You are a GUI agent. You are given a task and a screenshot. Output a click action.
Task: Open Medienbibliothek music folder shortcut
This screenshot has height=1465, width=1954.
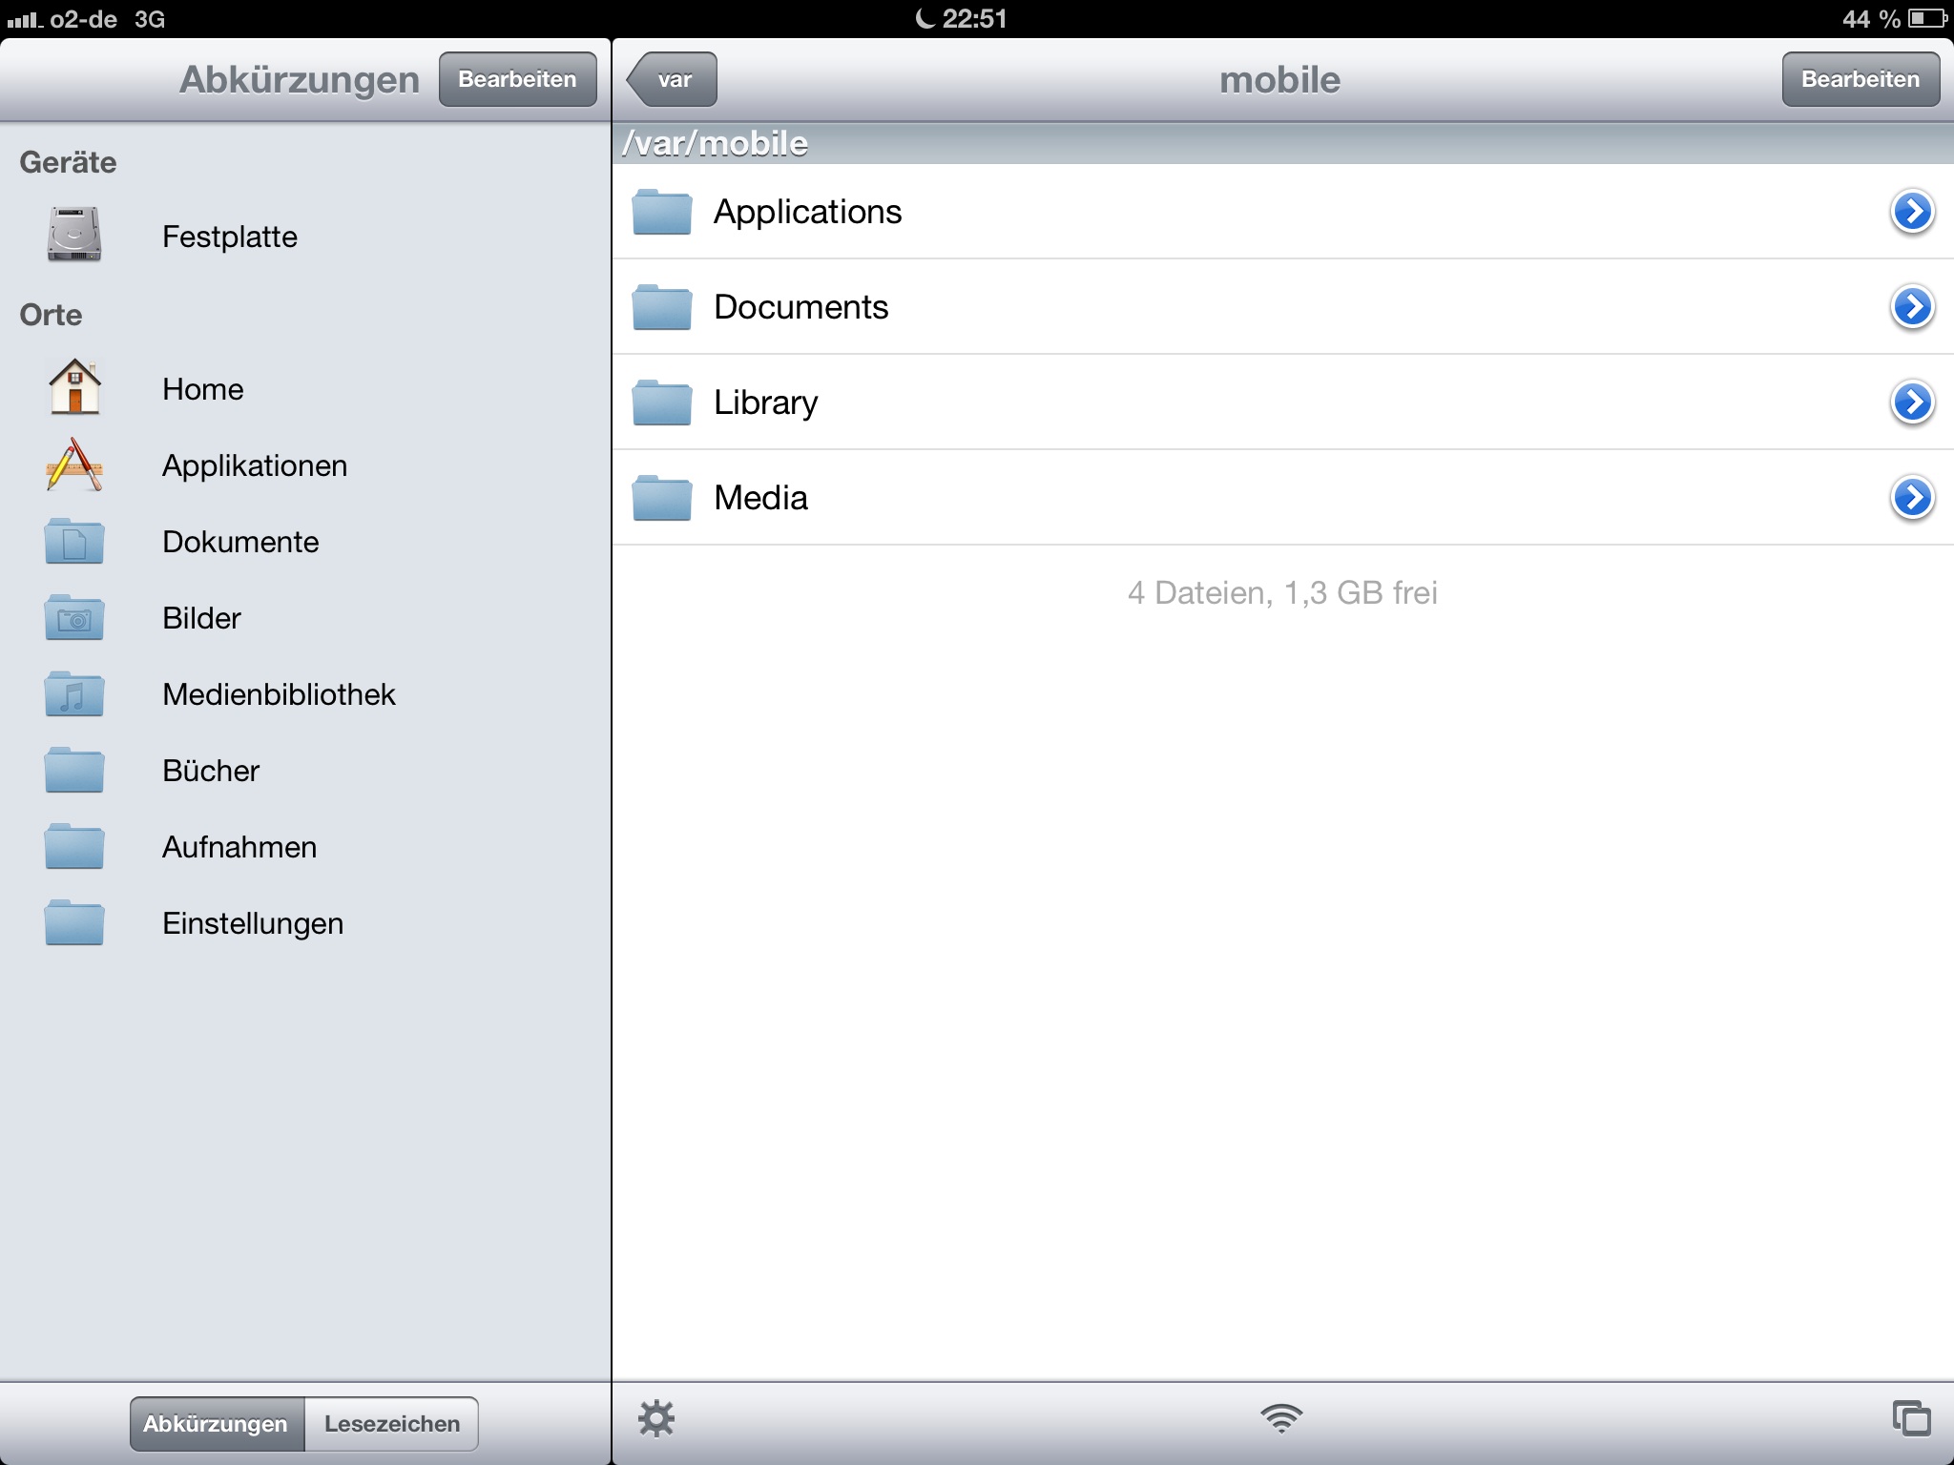coord(74,694)
